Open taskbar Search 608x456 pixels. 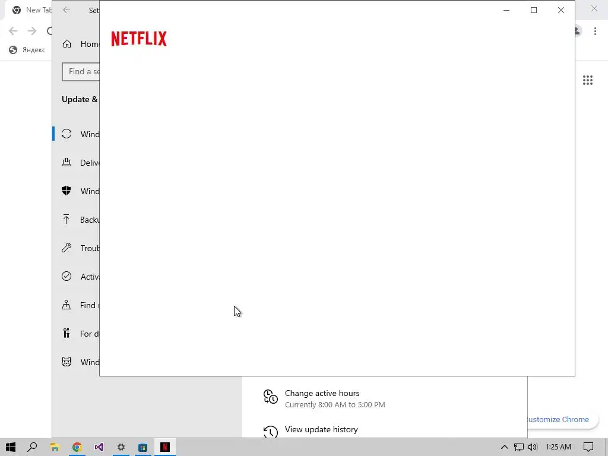[x=32, y=447]
